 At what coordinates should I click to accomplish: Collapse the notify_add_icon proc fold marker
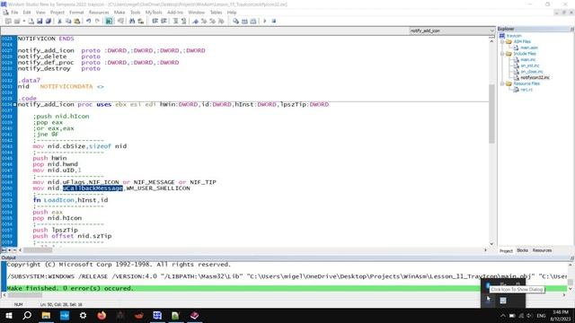15,104
